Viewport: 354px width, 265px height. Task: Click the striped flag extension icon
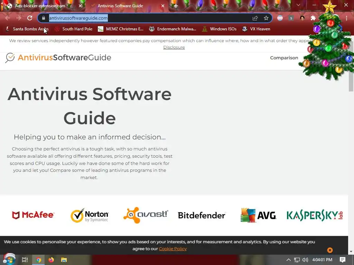(280, 18)
